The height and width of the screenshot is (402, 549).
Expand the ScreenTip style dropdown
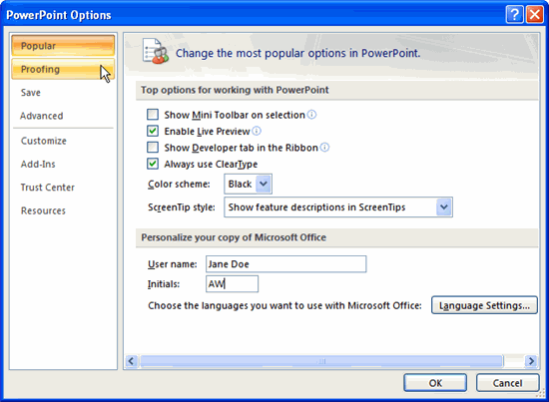click(x=444, y=206)
